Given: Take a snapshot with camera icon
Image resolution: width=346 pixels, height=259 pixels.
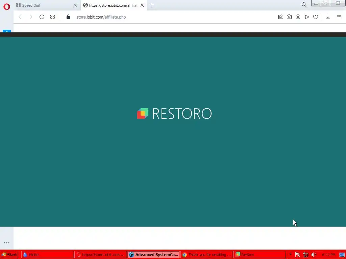Looking at the screenshot, I should (x=289, y=17).
